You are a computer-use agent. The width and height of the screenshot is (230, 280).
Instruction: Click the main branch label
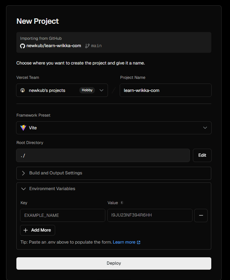click(96, 46)
